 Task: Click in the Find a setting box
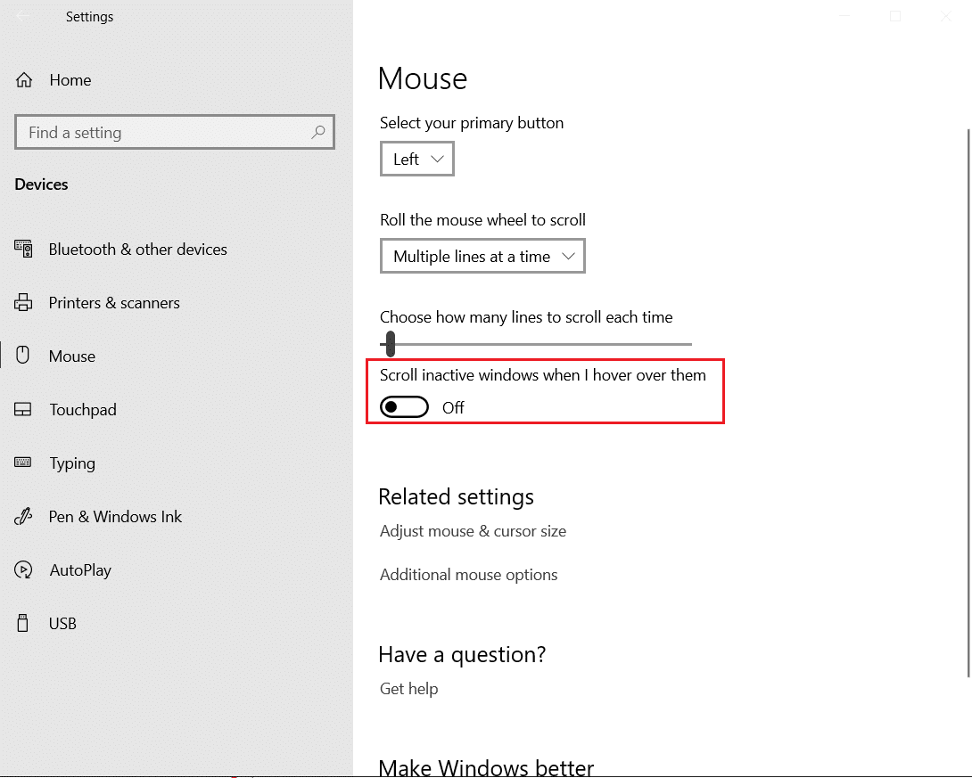pos(175,132)
